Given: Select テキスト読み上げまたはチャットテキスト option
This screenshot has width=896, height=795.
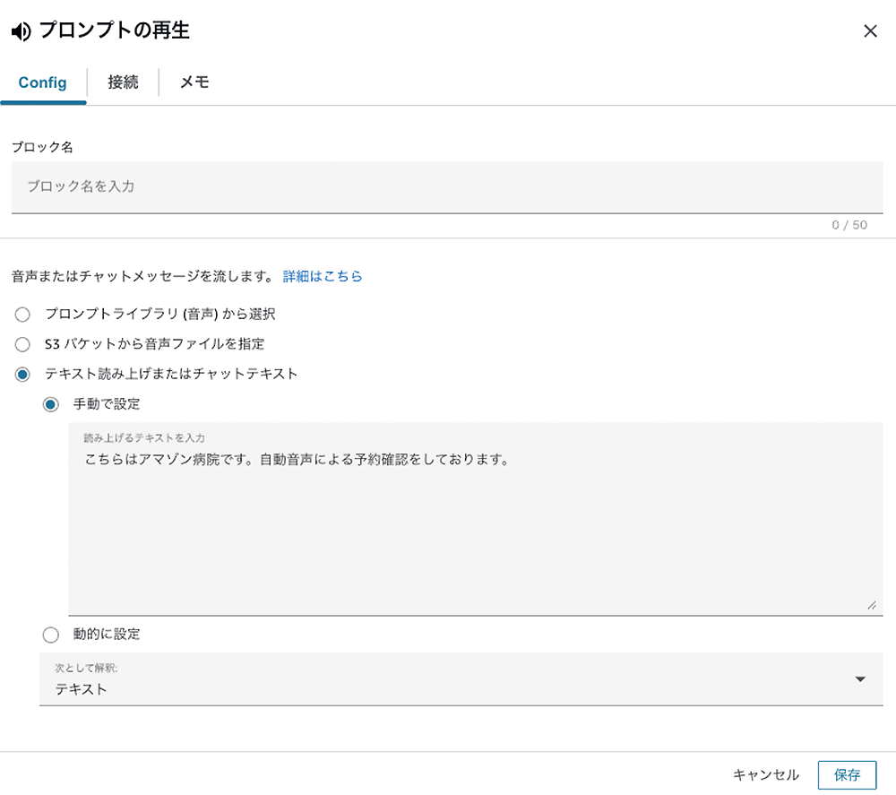Looking at the screenshot, I should [22, 374].
